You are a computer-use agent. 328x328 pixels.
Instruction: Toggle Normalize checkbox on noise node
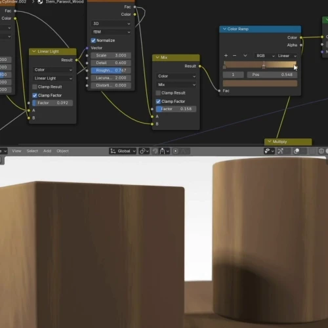click(x=93, y=41)
